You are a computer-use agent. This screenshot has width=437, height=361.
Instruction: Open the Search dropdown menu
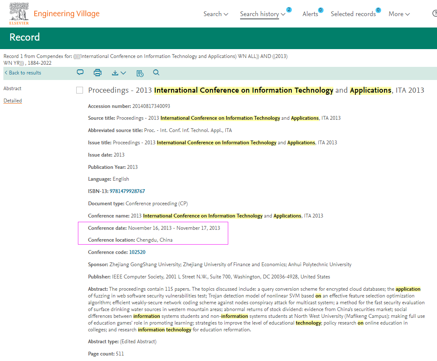point(216,14)
